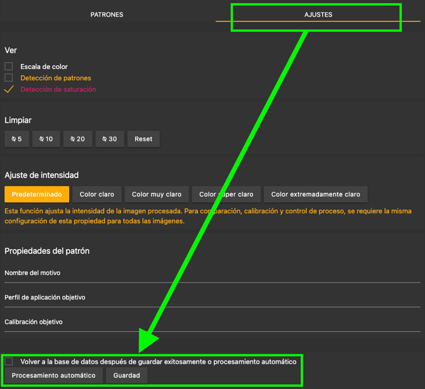This screenshot has height=389, width=425.
Task: Click the clean 20 button
Action: click(x=78, y=139)
